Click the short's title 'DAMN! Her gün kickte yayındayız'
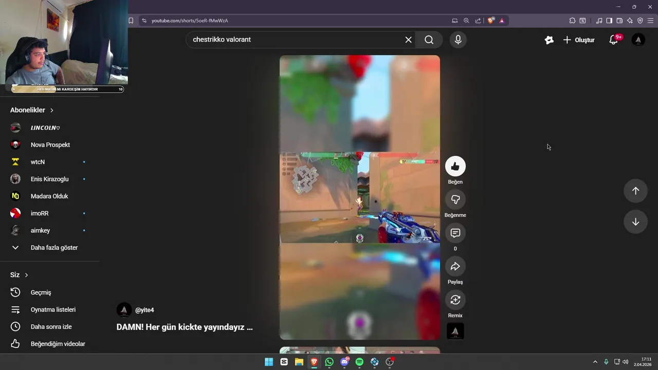The height and width of the screenshot is (370, 658). 185,327
